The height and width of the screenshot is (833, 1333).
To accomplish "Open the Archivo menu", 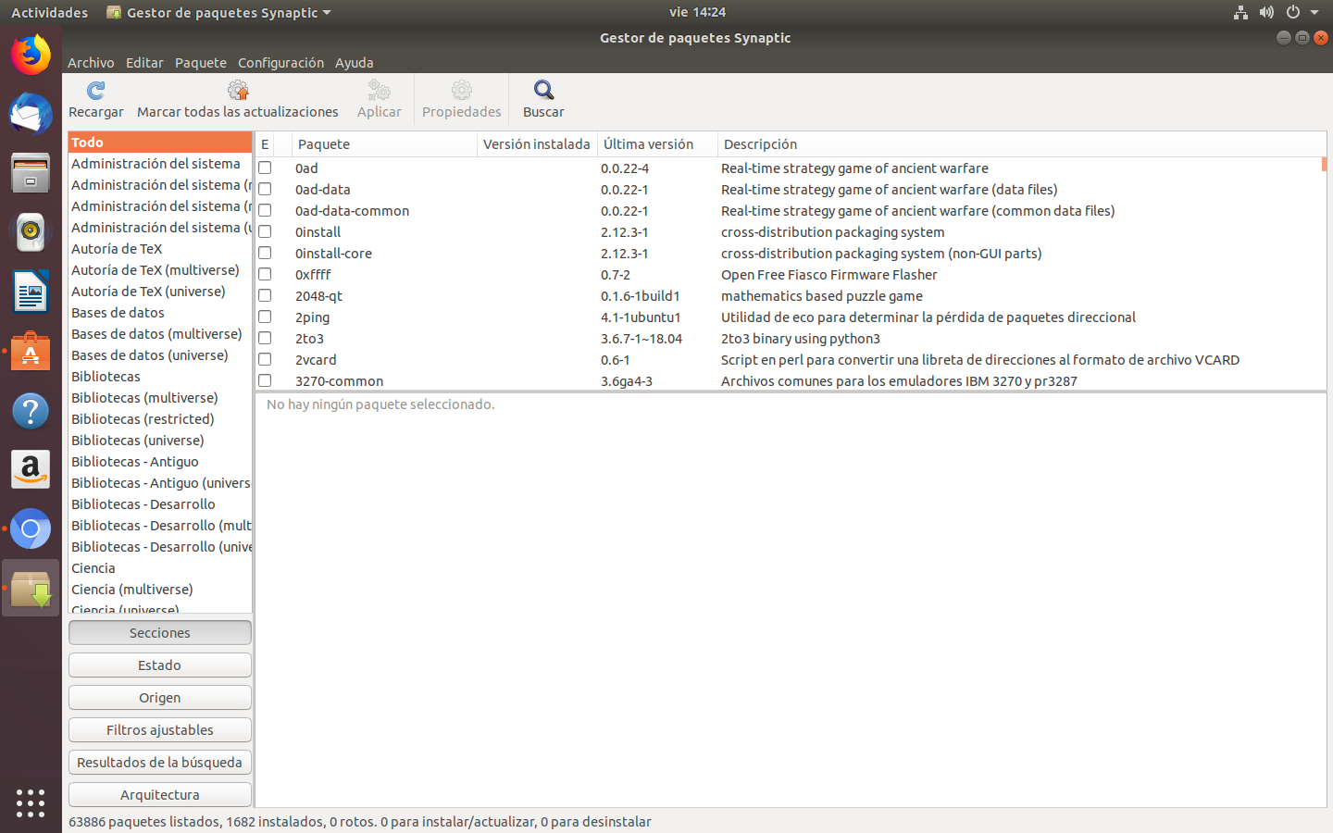I will (91, 63).
